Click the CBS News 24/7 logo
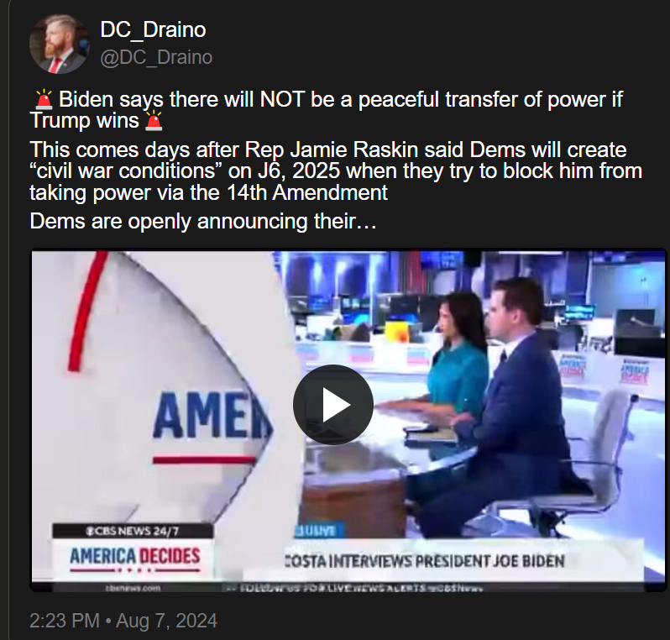The width and height of the screenshot is (670, 640). point(133,531)
